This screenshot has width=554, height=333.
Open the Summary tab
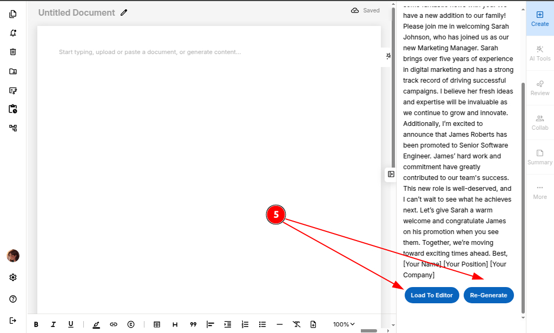pos(540,157)
